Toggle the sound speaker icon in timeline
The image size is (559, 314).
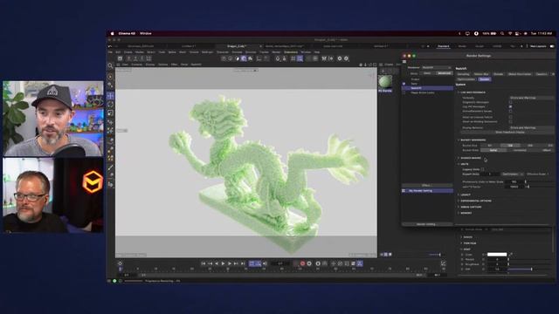point(265,263)
